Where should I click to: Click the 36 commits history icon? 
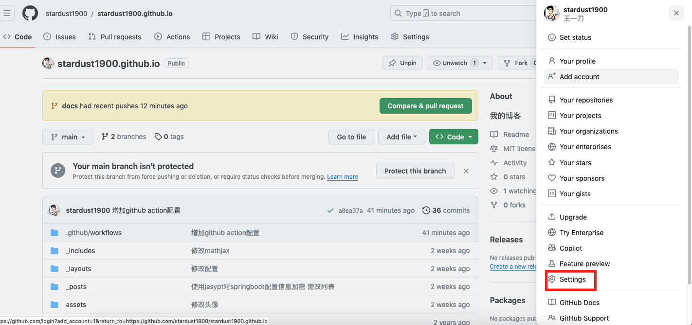click(426, 210)
